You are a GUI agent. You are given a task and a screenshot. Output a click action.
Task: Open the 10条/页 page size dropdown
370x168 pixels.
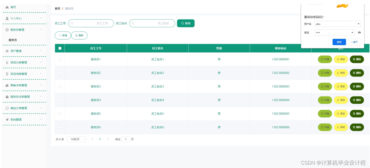(77, 139)
